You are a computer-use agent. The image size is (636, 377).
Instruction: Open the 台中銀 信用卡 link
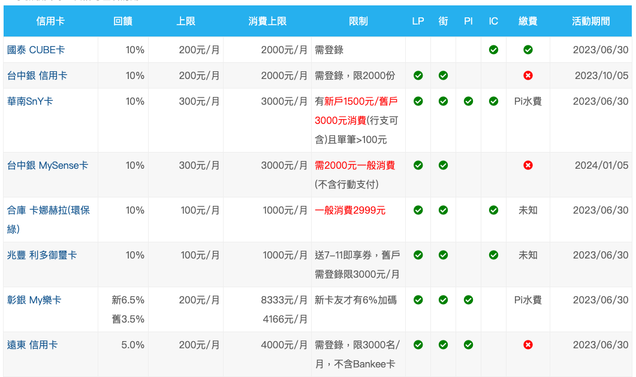pyautogui.click(x=37, y=76)
